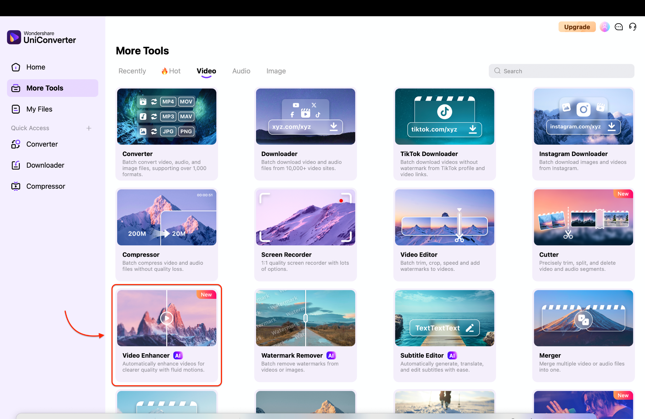Switch to the Image tab

[x=276, y=71]
